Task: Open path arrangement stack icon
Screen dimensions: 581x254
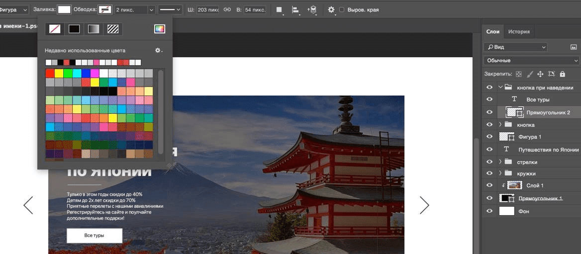Action: (x=312, y=9)
